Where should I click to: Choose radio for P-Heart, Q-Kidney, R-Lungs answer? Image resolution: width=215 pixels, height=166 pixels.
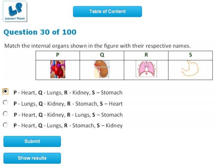(x=5, y=114)
